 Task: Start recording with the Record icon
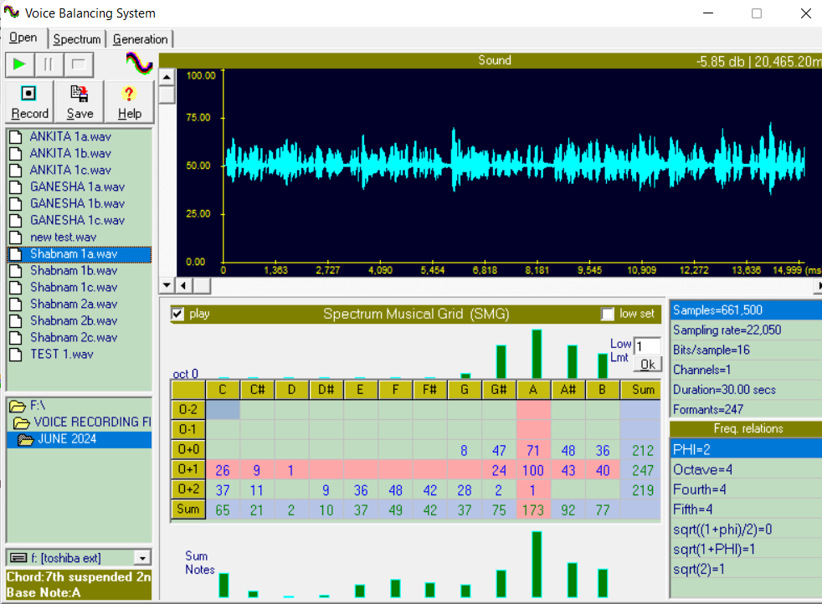tap(28, 95)
